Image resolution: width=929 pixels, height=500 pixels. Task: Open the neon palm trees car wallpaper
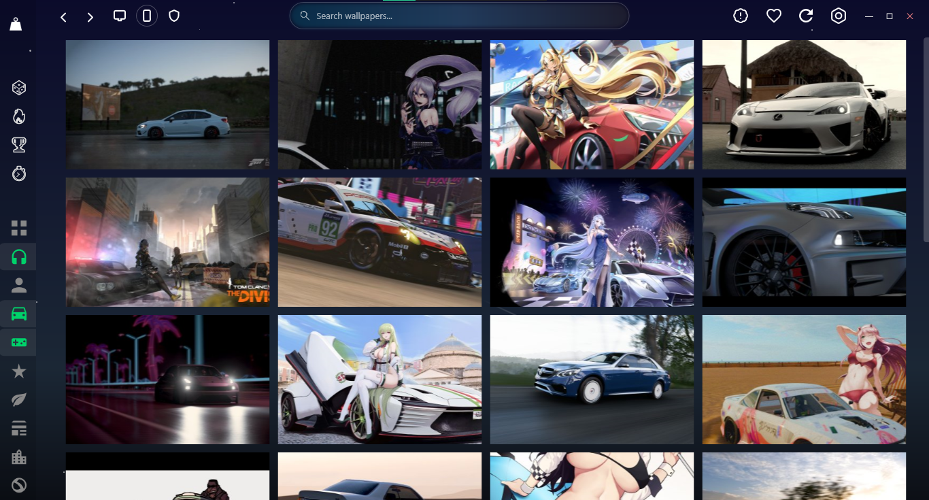point(167,380)
